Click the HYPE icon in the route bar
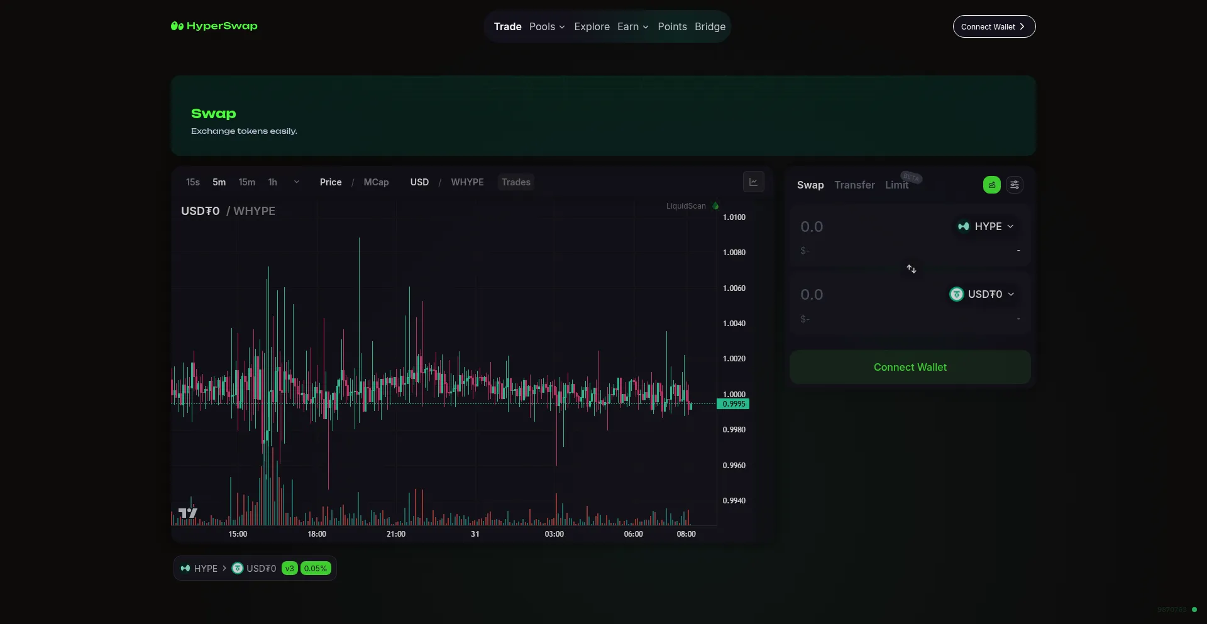The width and height of the screenshot is (1207, 624). click(185, 568)
